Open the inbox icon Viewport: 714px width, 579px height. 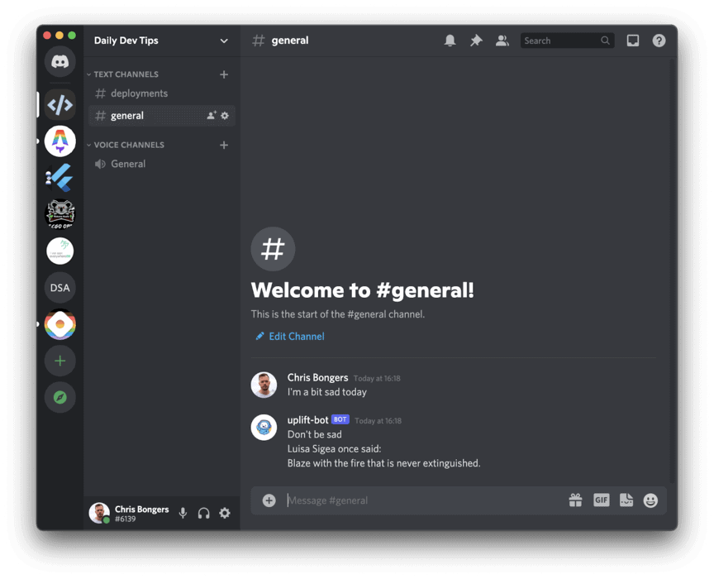[x=632, y=41]
